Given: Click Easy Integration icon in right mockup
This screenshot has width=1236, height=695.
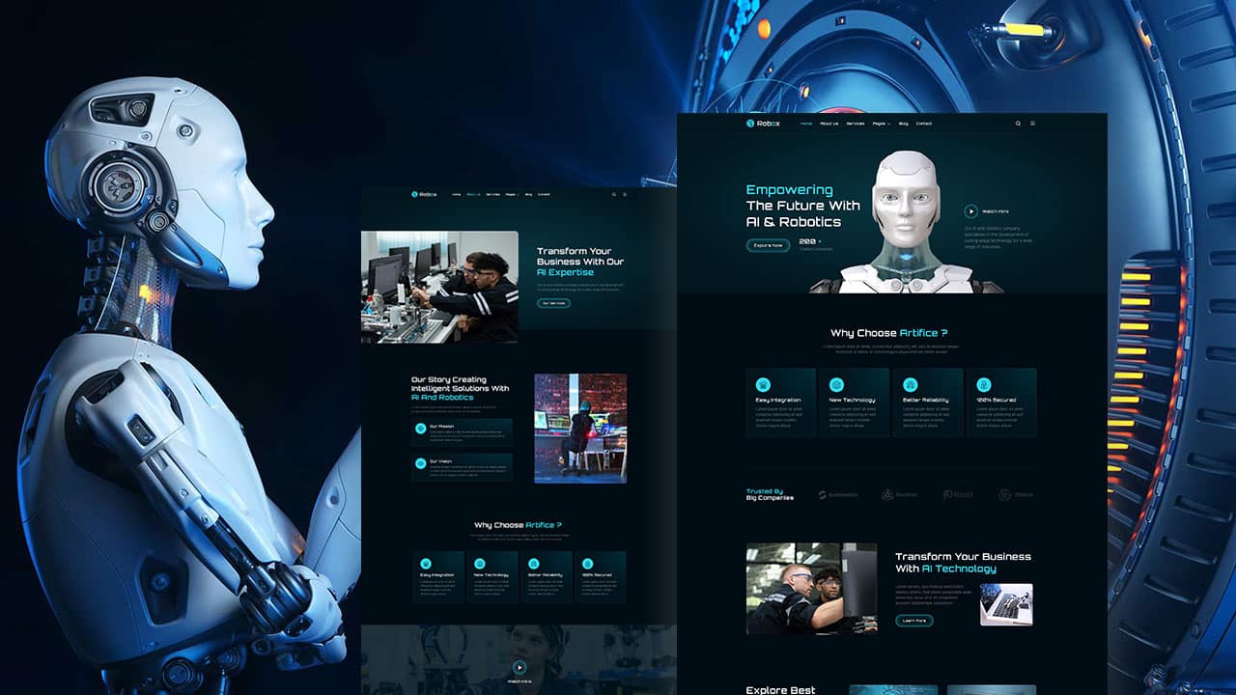Looking at the screenshot, I should point(763,384).
